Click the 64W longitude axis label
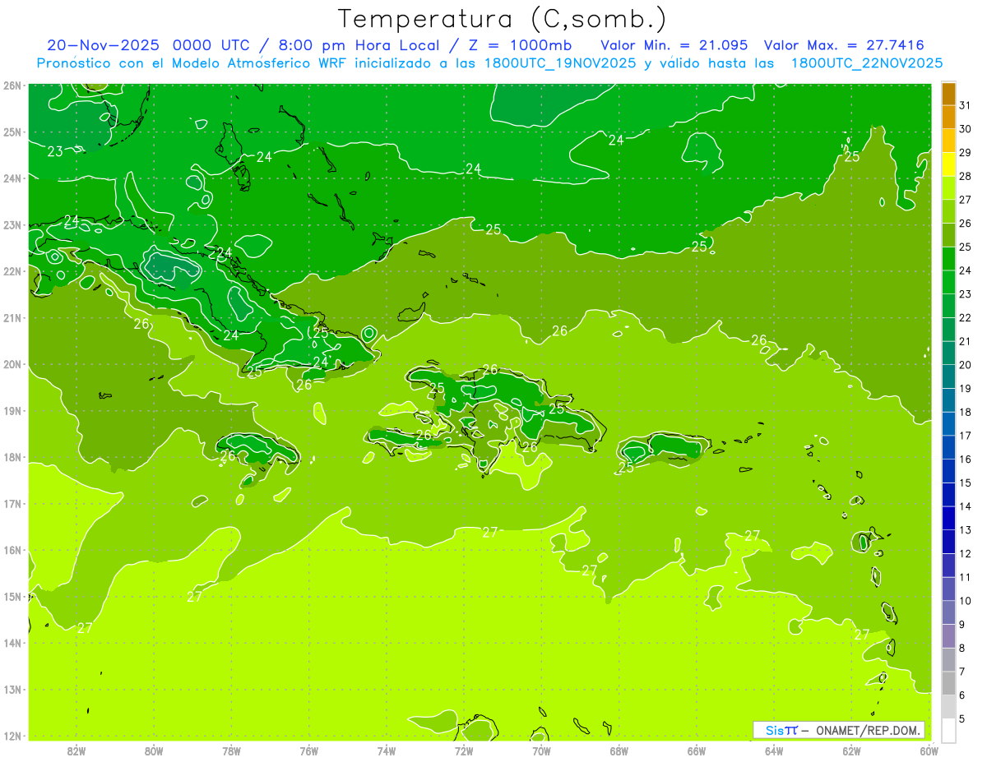 (774, 750)
